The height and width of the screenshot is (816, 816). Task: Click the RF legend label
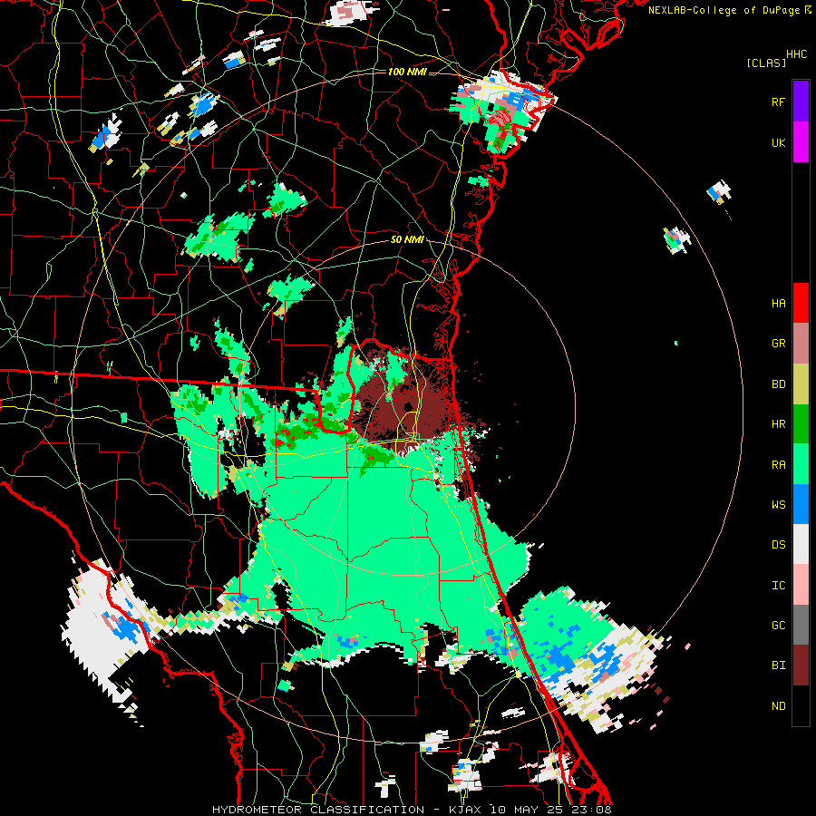click(778, 102)
